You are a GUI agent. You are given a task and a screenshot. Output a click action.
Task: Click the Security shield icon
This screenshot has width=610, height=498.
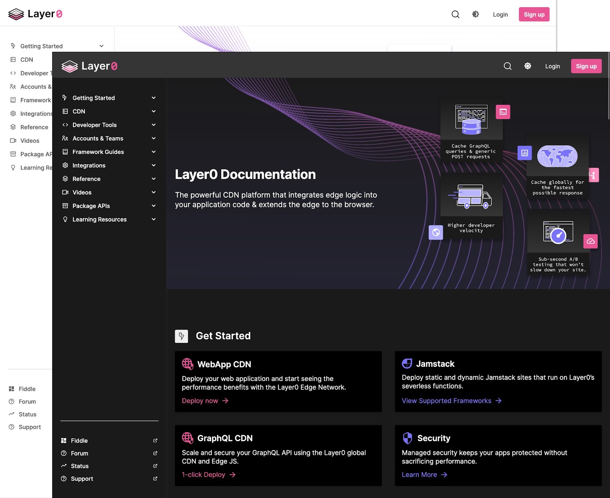[408, 438]
